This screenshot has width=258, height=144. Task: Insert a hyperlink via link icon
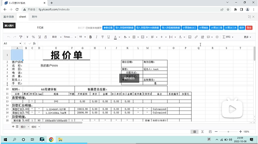click(196, 37)
